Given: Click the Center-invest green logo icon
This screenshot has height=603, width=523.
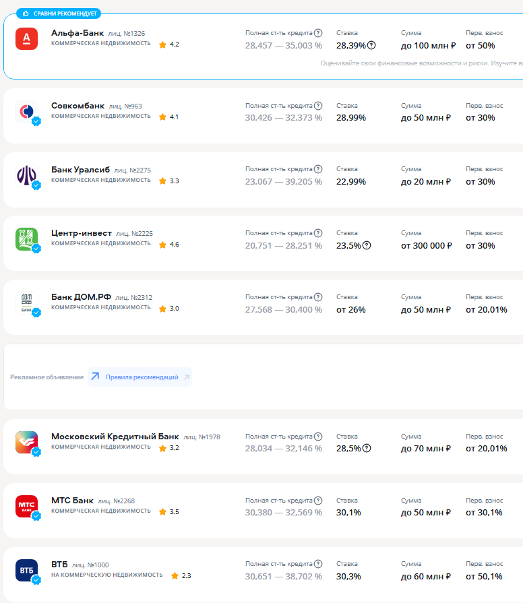Looking at the screenshot, I should (x=26, y=239).
